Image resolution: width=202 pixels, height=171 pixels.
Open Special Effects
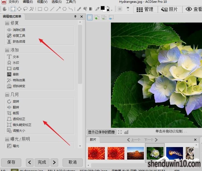point(16,80)
